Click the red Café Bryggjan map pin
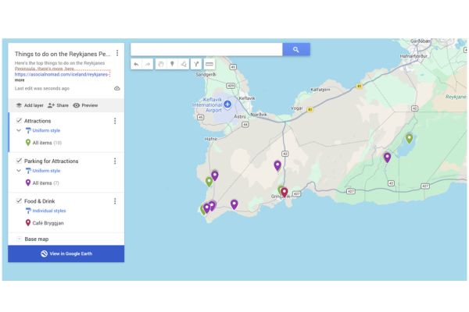The image size is (469, 312). point(285,192)
